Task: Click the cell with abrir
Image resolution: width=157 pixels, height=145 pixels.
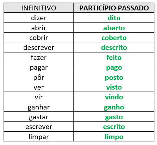Action: (x=39, y=28)
